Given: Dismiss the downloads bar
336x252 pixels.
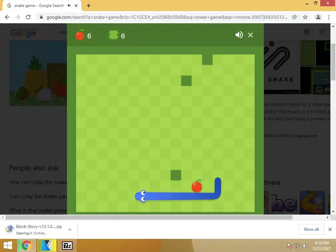Looking at the screenshot, I should click(x=330, y=229).
